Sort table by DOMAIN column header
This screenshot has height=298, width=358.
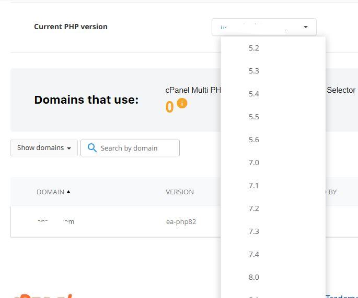51,192
